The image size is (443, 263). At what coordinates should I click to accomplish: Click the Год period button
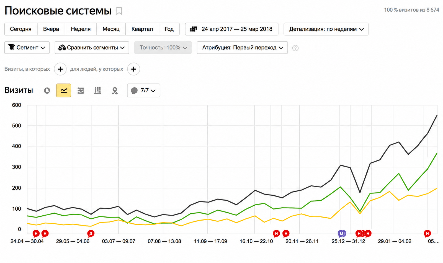coord(169,29)
